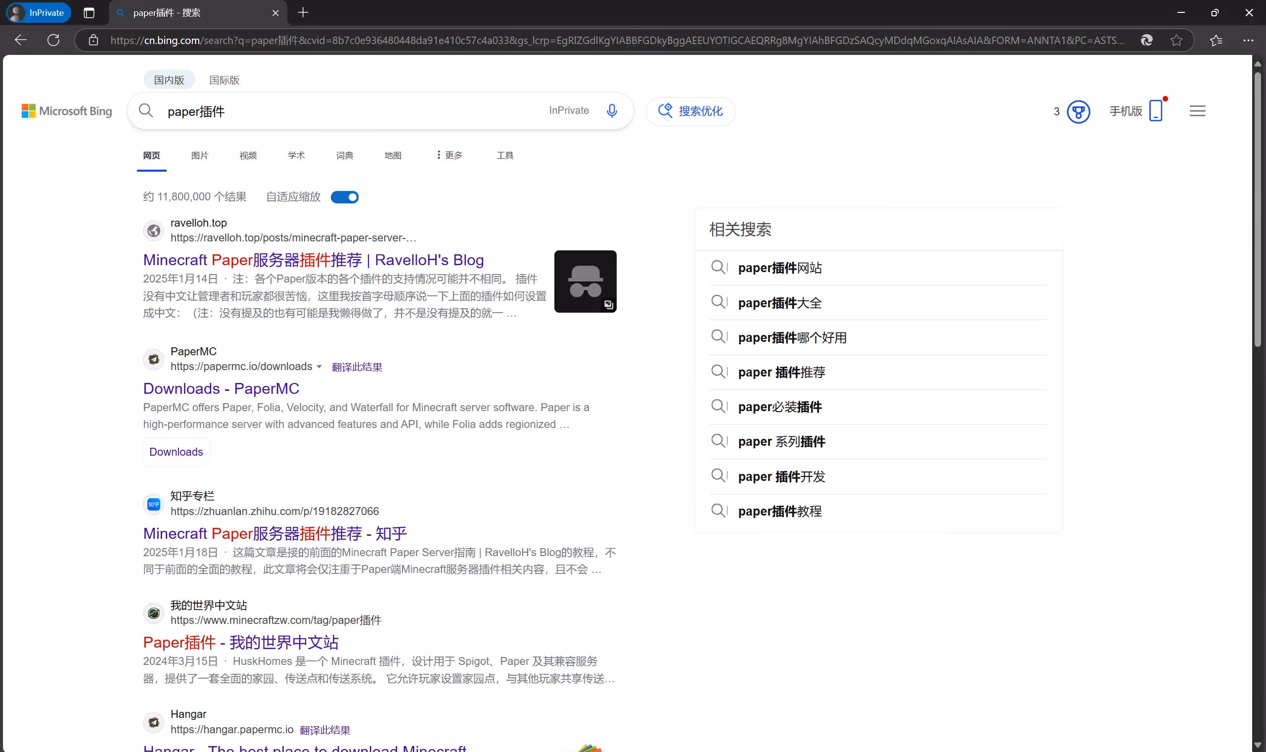Refresh the page with reload icon
The image size is (1266, 752).
tap(54, 40)
